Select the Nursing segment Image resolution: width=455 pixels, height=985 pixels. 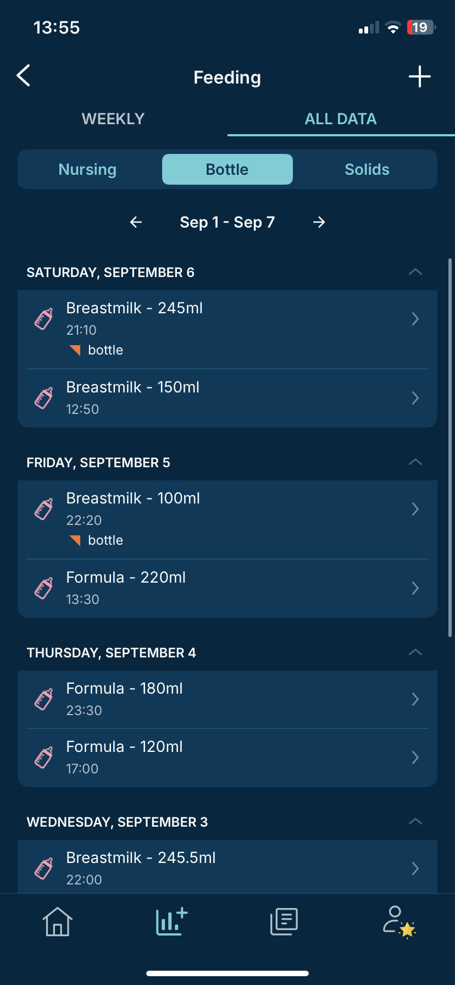(x=87, y=169)
